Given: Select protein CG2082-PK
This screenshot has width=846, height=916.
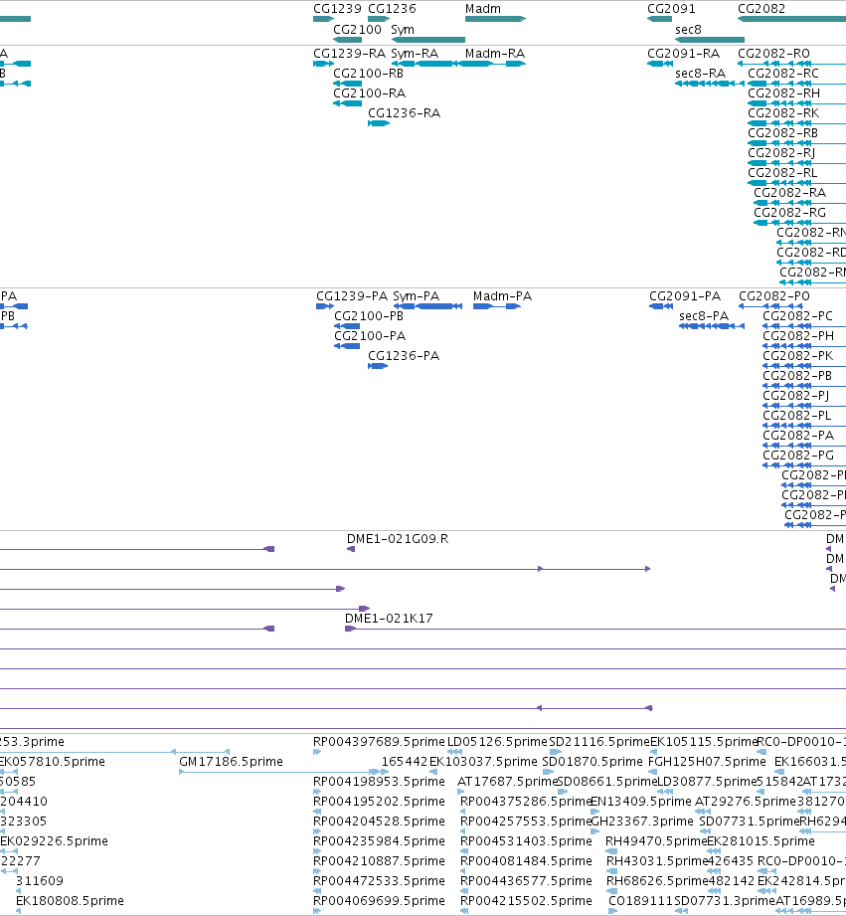Looking at the screenshot, I should click(804, 366).
